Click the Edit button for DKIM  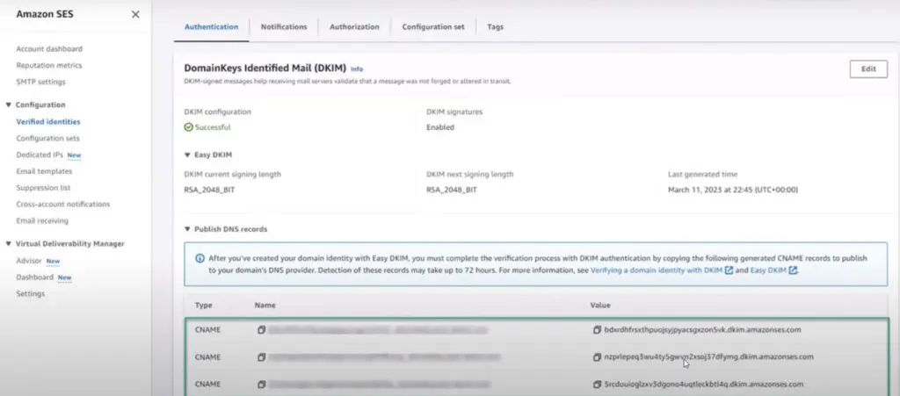coord(867,69)
